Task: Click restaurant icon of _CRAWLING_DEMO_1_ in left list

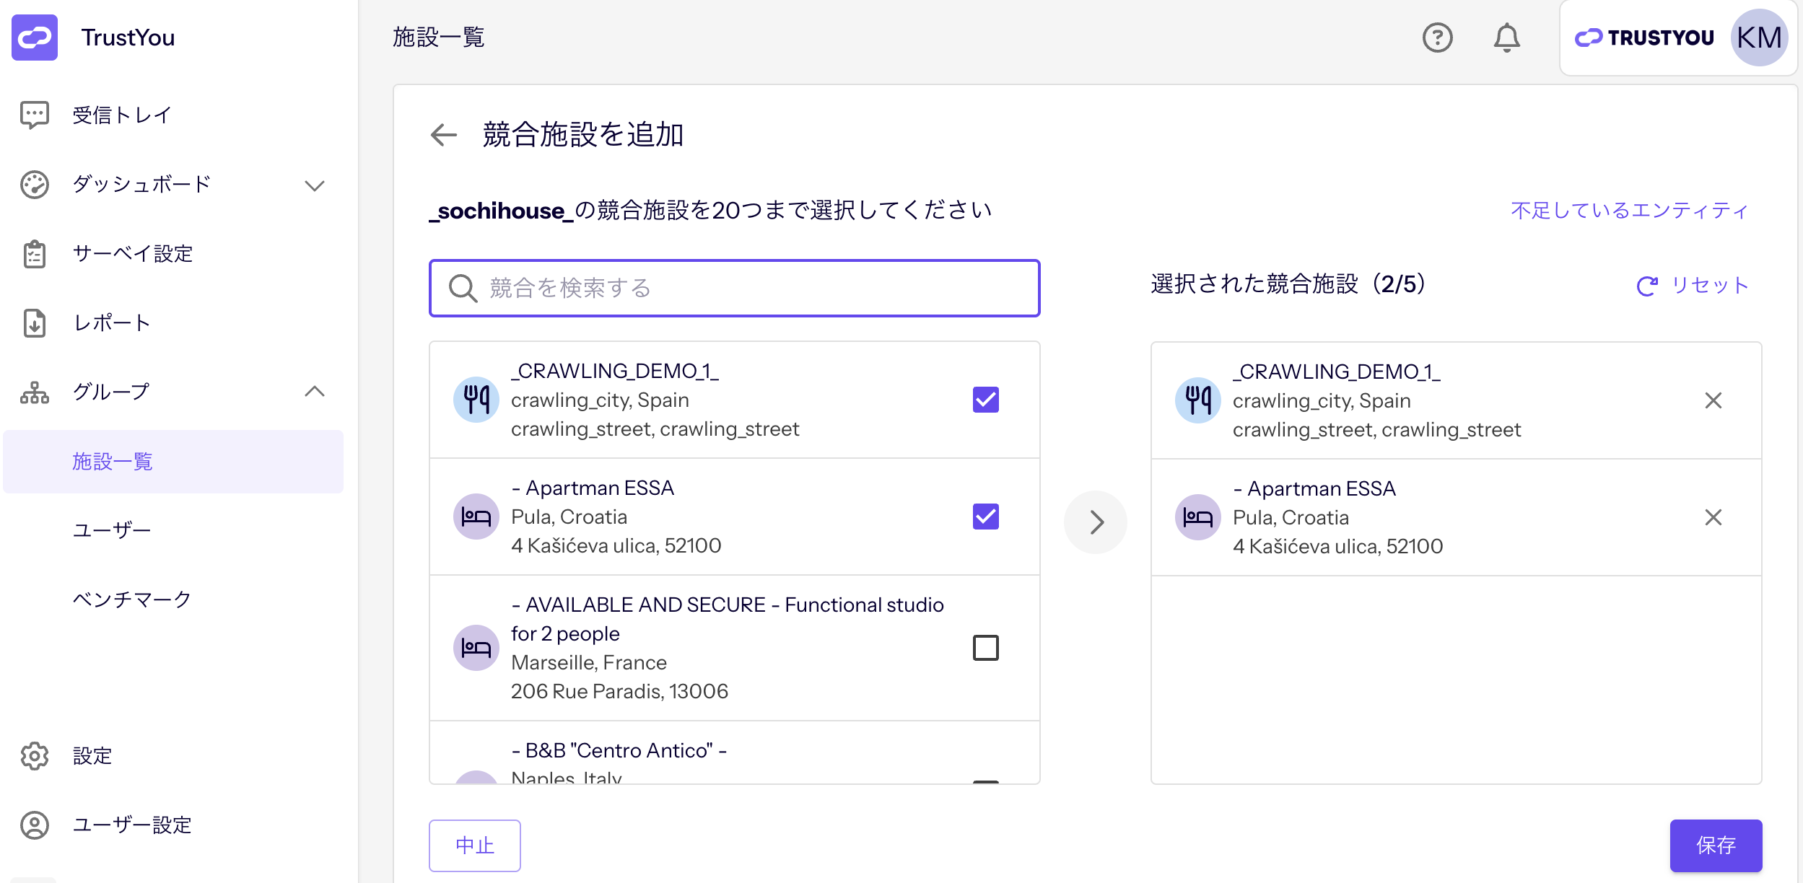Action: 476,400
